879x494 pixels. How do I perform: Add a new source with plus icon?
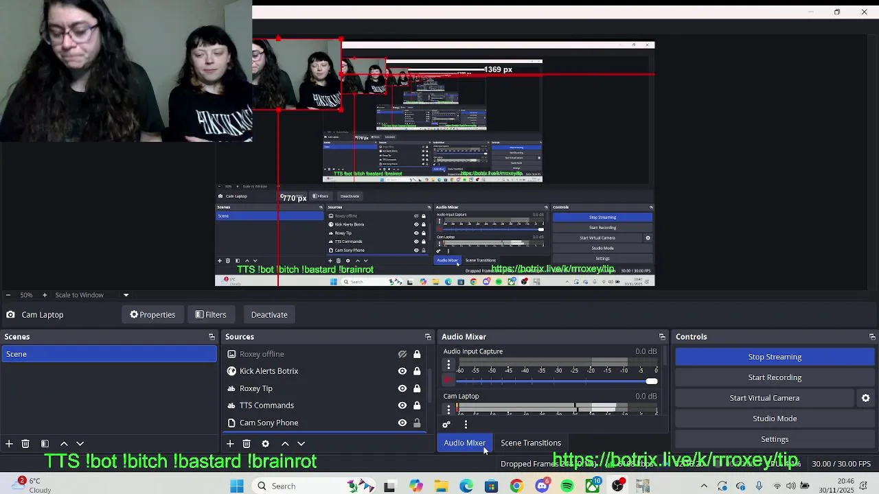(230, 444)
